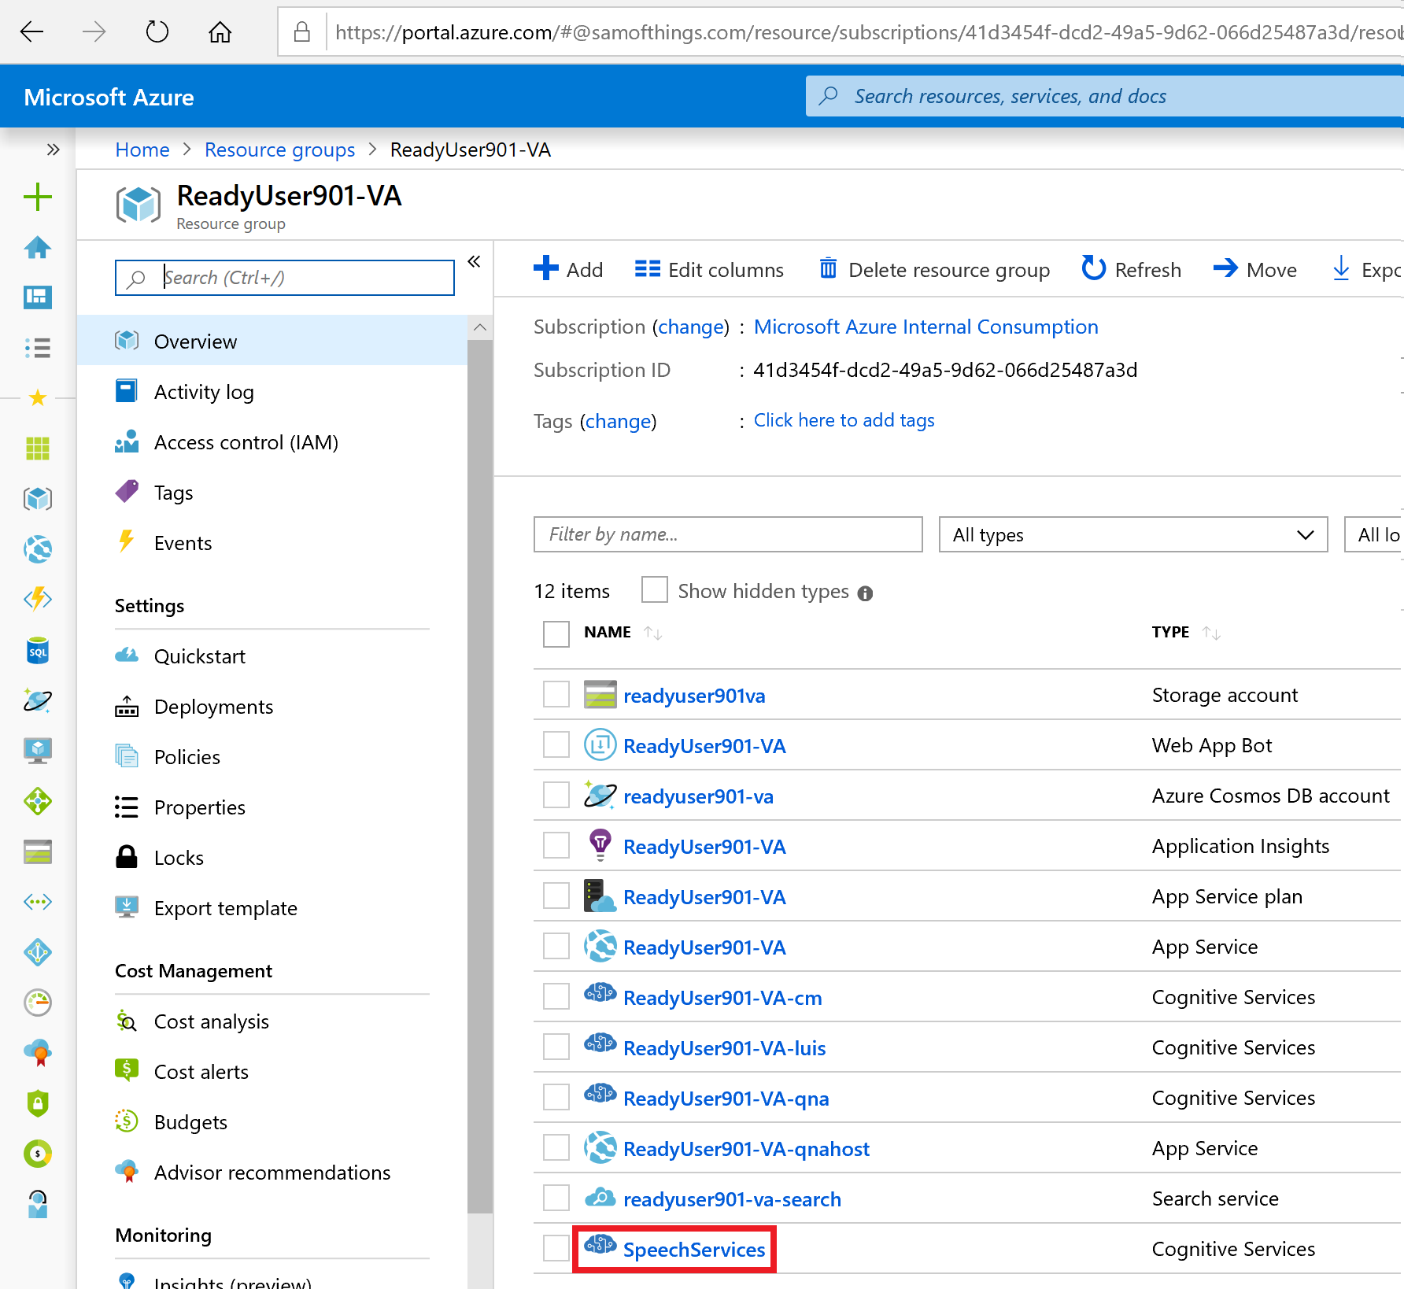Collapse the resource menu with double chevron
Image resolution: width=1404 pixels, height=1289 pixels.
point(474,261)
